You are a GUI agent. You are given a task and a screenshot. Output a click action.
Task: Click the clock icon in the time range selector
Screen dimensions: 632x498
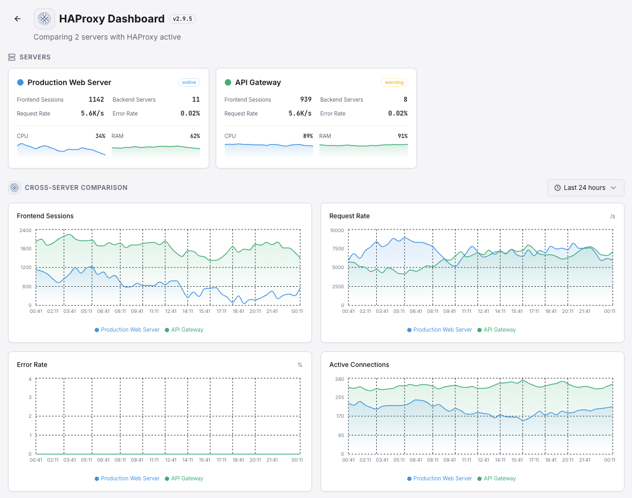click(557, 187)
